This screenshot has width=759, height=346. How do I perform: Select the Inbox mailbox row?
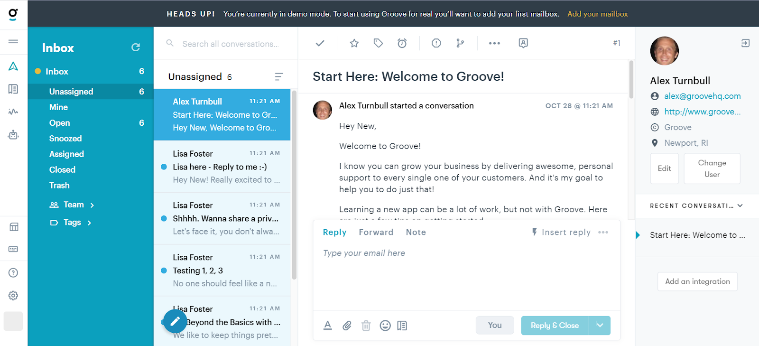(91, 72)
